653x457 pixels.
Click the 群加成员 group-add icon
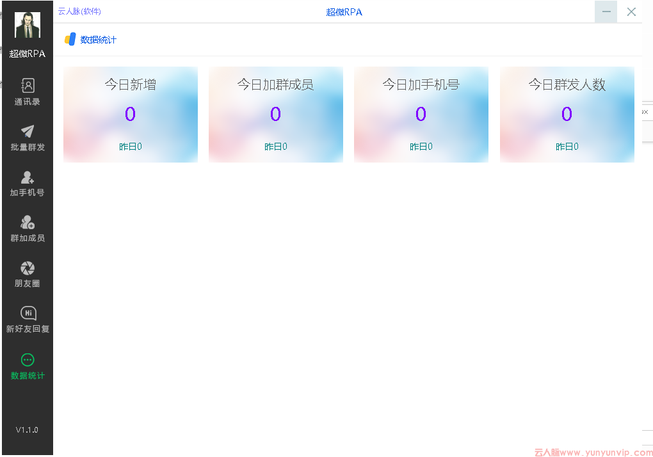point(28,222)
